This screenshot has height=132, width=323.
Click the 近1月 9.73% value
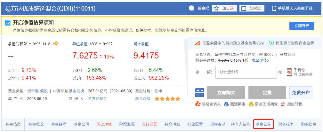(x=29, y=70)
